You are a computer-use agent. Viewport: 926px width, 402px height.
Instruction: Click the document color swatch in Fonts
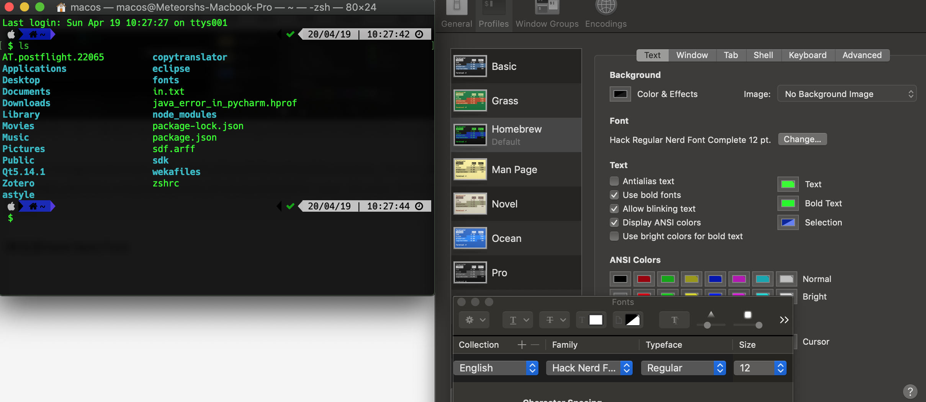point(632,320)
